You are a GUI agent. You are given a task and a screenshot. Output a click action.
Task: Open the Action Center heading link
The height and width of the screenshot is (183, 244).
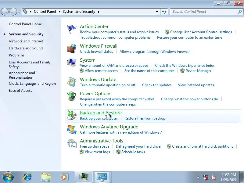click(94, 27)
